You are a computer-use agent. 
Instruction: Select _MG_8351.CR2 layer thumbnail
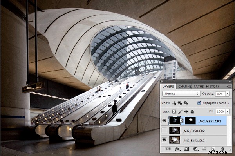coord(175,121)
